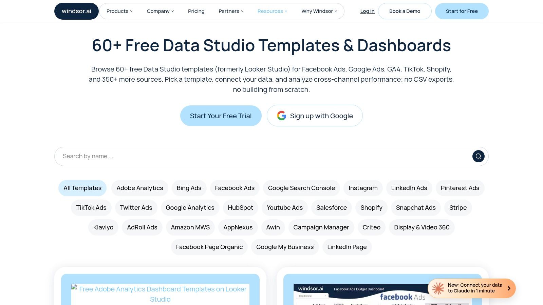Choose the AdRoll Ads filter
Screen dimensions: 543x305
(142, 227)
